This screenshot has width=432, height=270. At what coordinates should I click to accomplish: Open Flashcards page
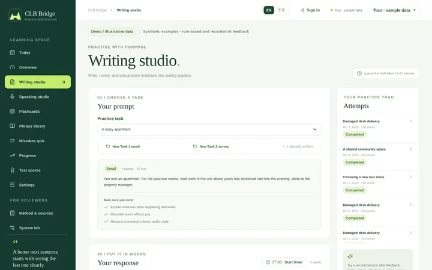(38, 112)
